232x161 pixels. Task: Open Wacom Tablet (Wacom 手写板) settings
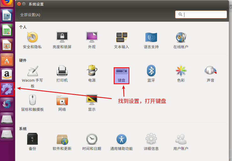[32, 77]
